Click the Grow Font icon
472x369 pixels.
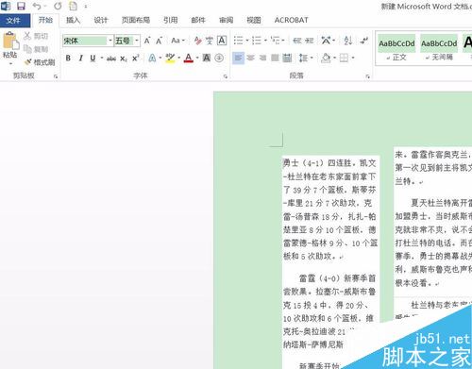(147, 41)
